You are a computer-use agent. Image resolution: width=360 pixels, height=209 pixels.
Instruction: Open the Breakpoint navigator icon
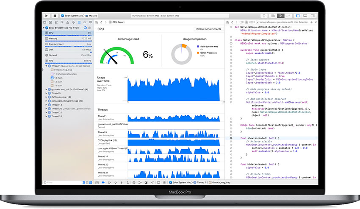(85, 22)
